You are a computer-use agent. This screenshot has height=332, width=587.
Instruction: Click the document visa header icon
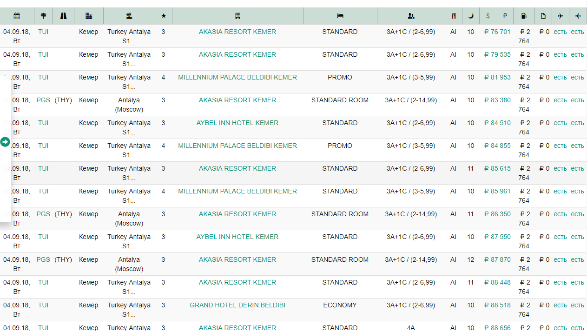coord(543,16)
